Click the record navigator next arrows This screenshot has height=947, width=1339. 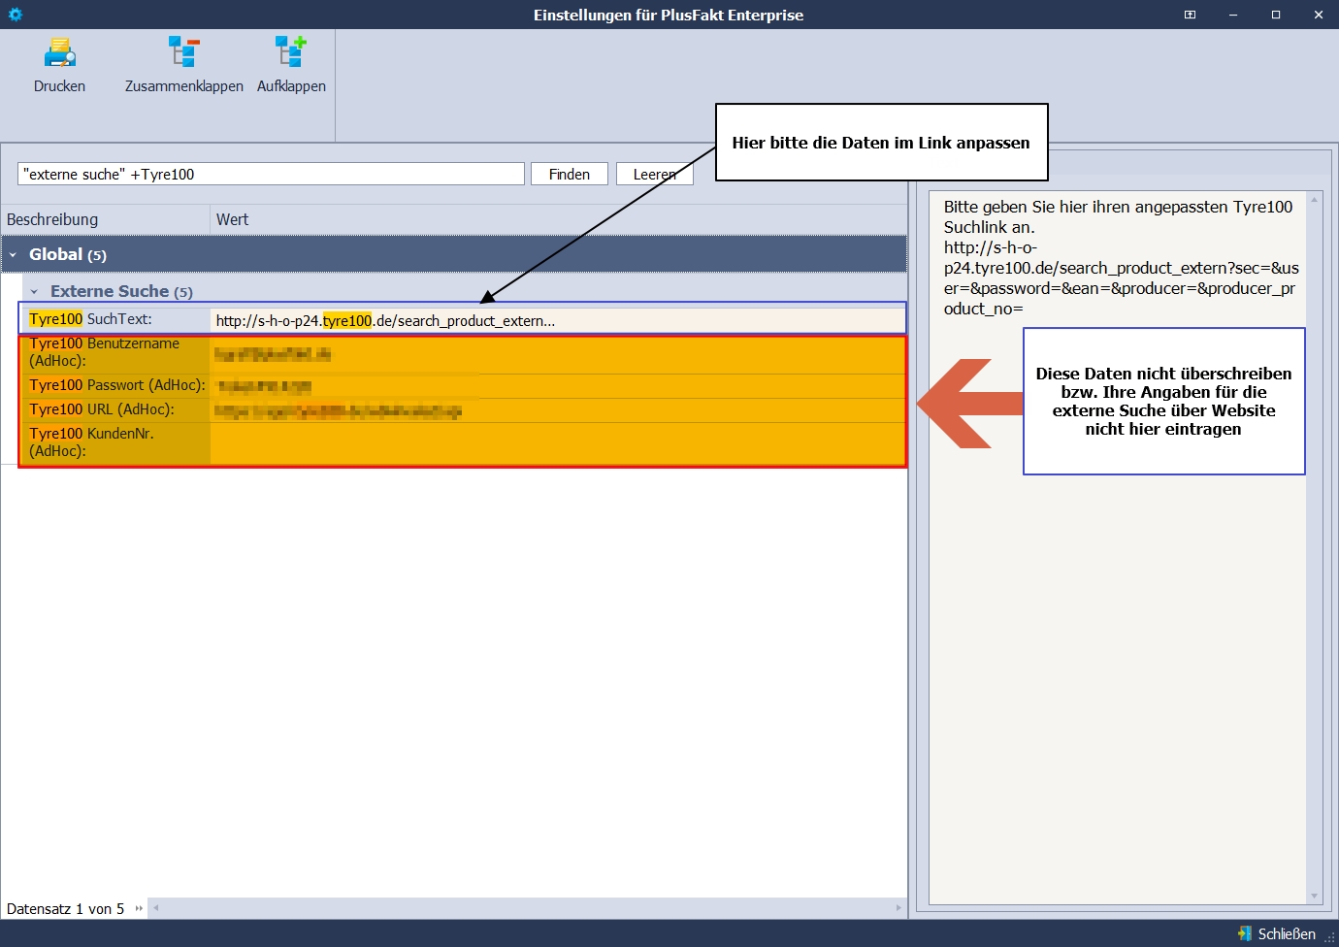[139, 909]
